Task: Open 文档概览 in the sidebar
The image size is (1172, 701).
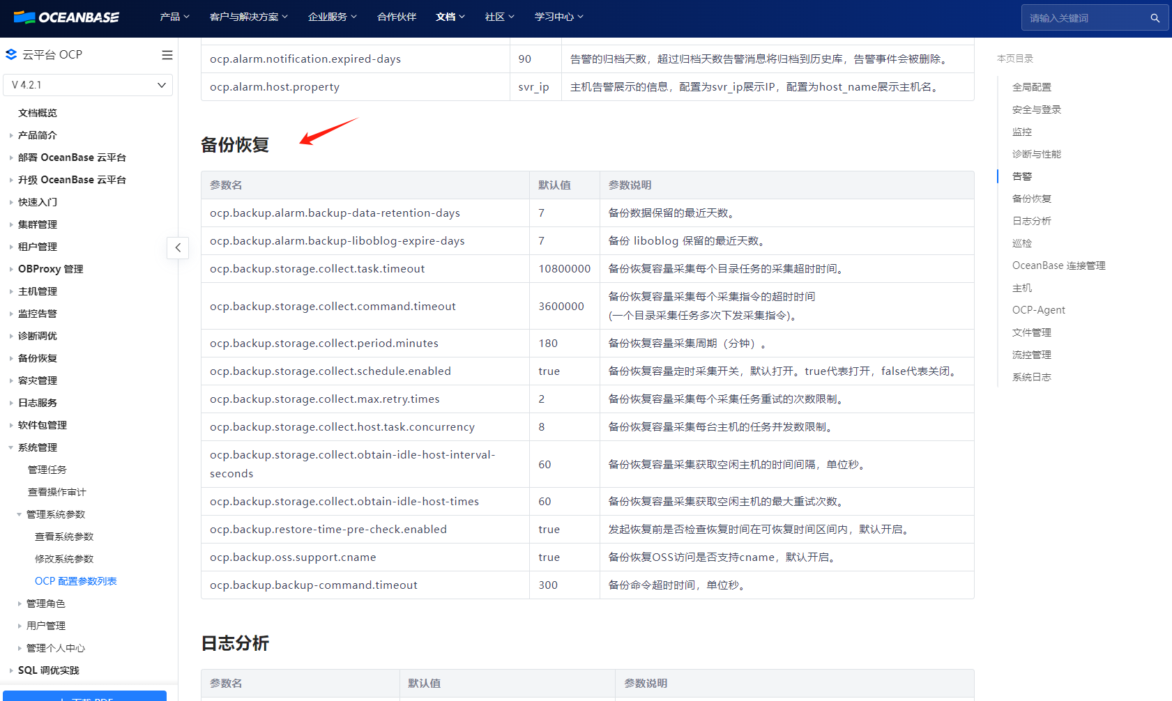Action: pos(38,113)
